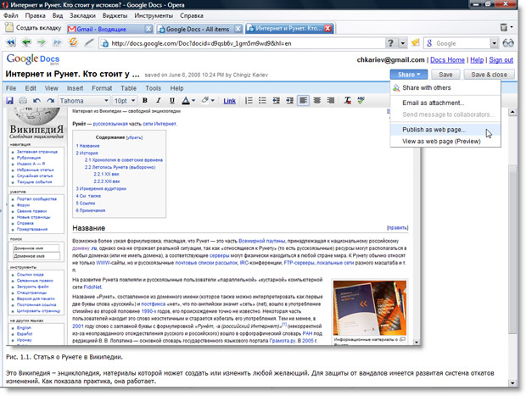Viewport: 526px width, 396px height.
Task: Open Opera Закладки menu
Action: point(82,15)
